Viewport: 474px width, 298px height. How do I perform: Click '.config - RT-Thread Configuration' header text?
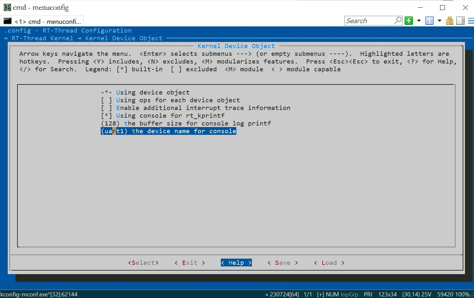(68, 30)
